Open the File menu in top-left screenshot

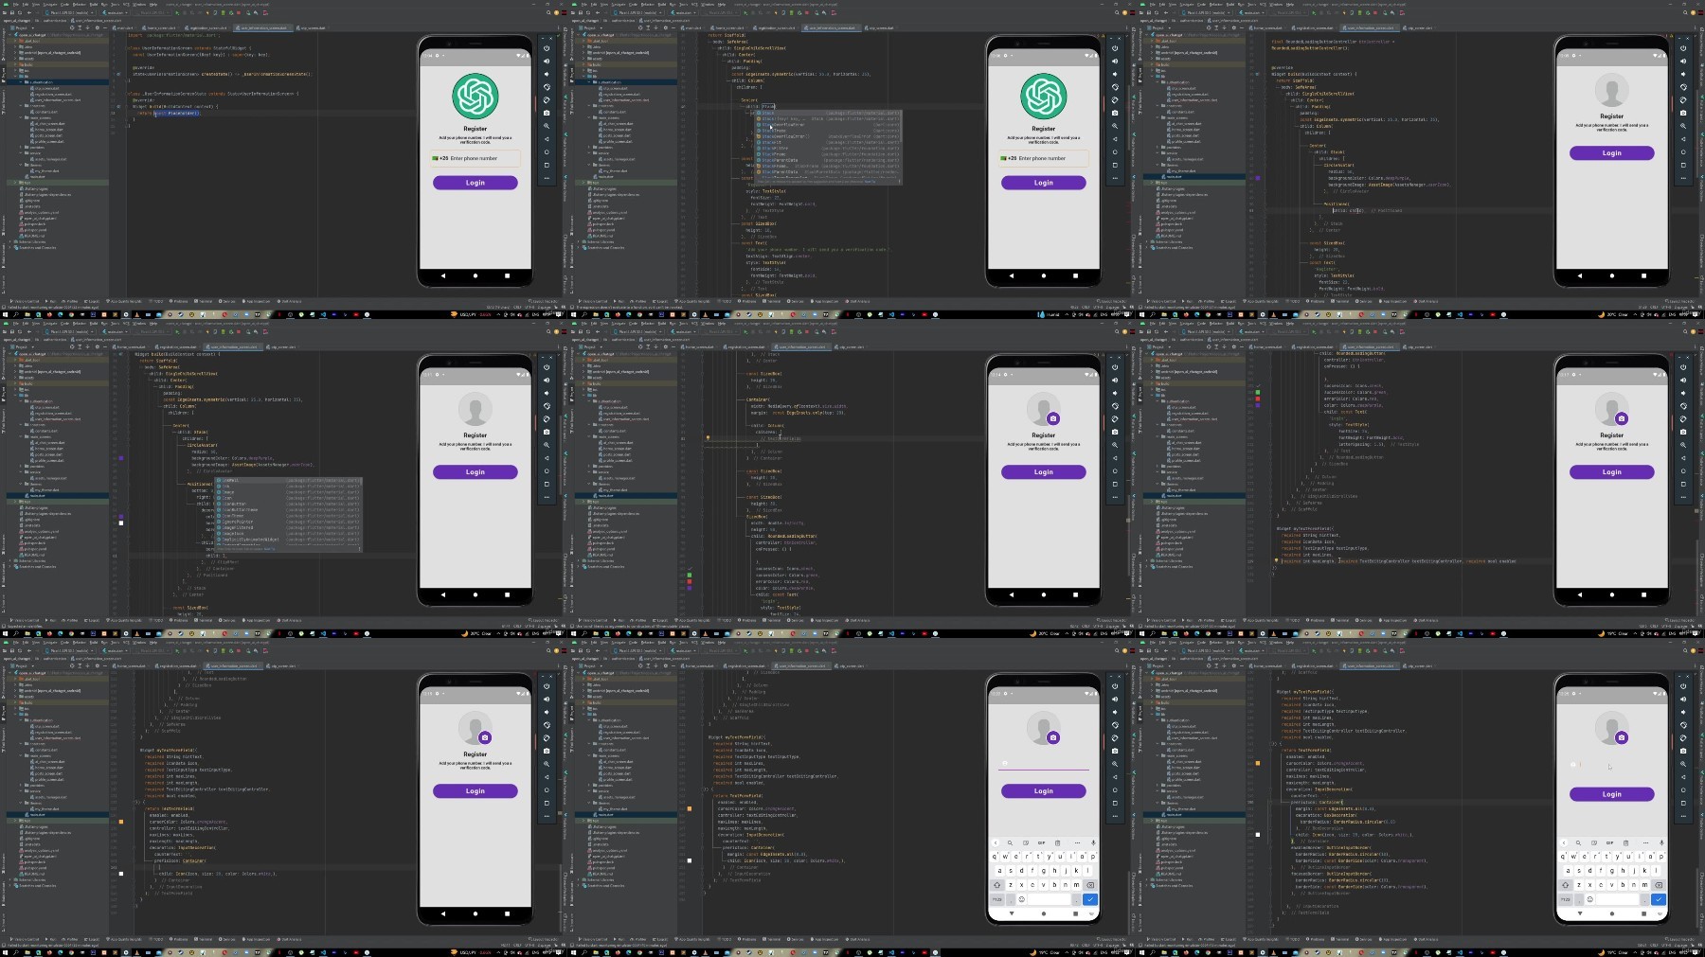point(16,5)
